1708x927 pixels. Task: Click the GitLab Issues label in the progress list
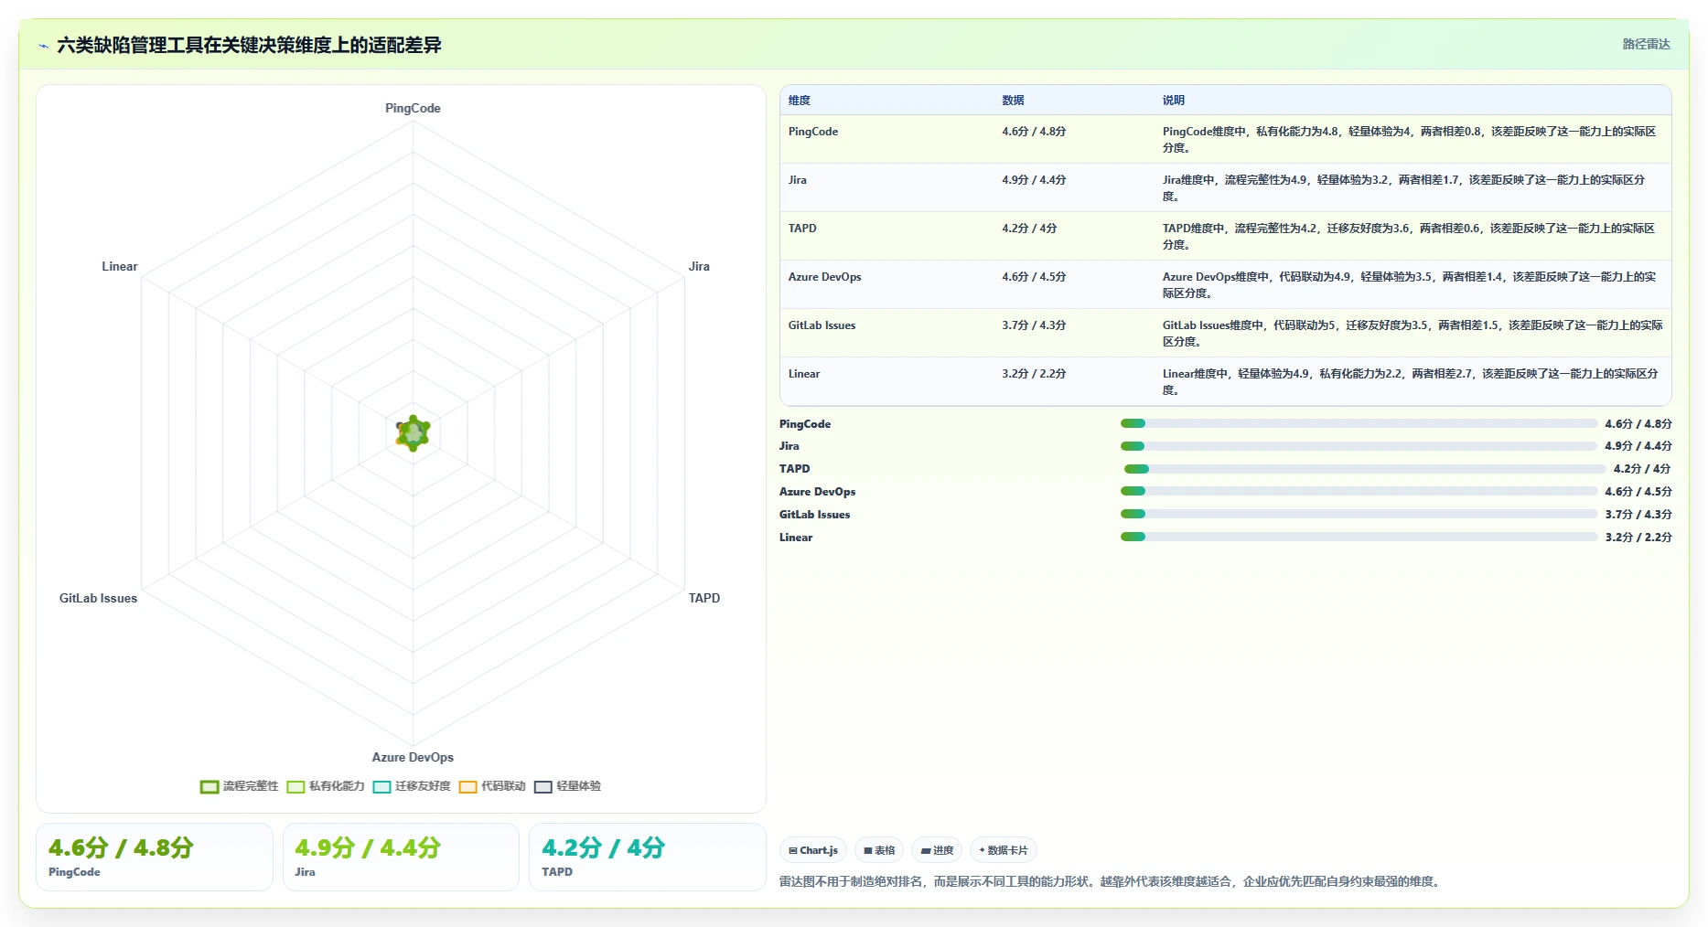[815, 515]
